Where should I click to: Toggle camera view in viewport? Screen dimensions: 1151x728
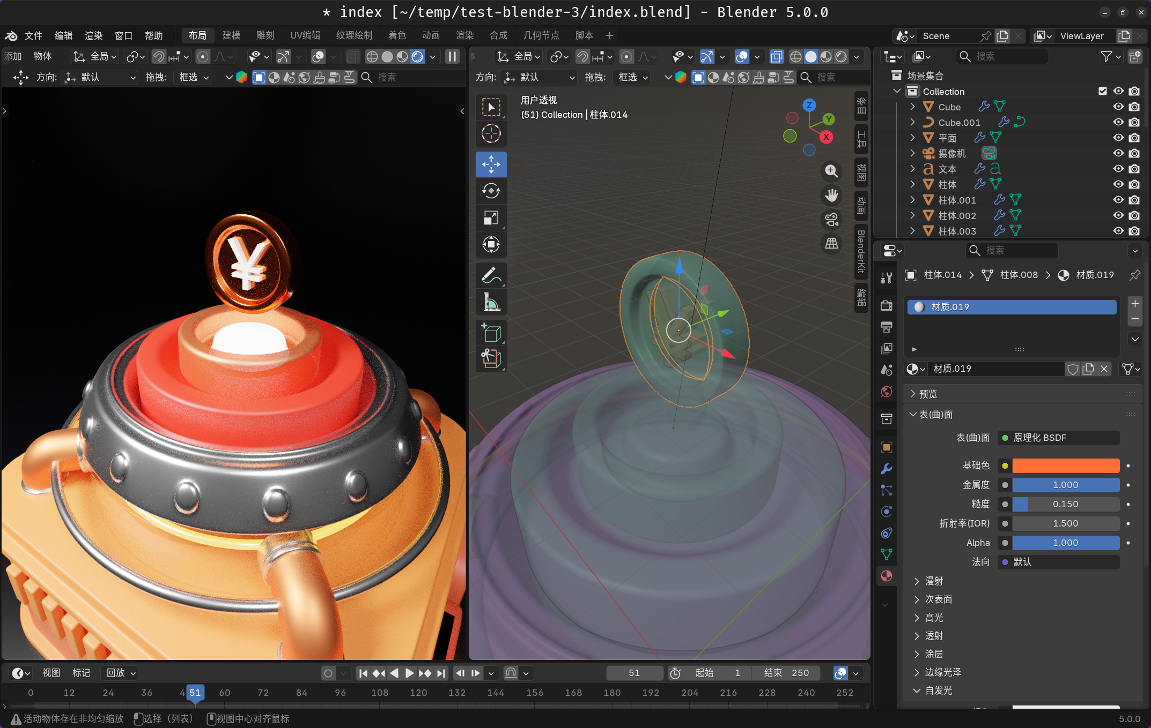(x=831, y=220)
